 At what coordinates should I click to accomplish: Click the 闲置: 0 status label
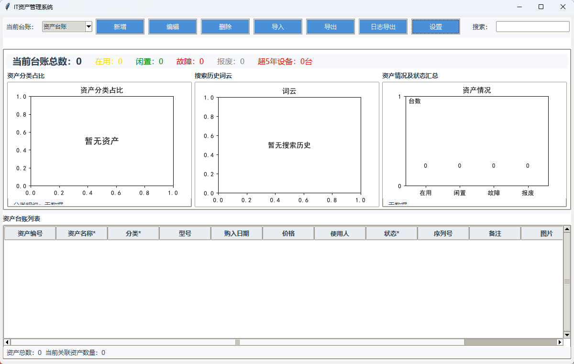coord(149,61)
